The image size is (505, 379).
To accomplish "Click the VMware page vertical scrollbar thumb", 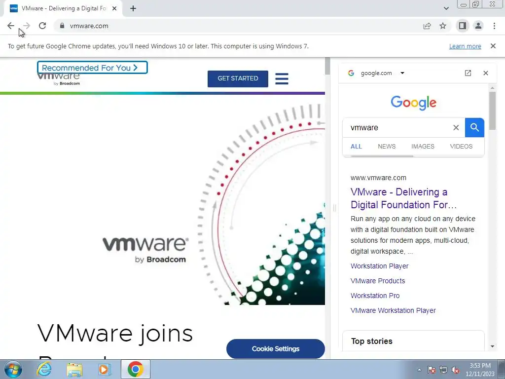I will point(327,67).
